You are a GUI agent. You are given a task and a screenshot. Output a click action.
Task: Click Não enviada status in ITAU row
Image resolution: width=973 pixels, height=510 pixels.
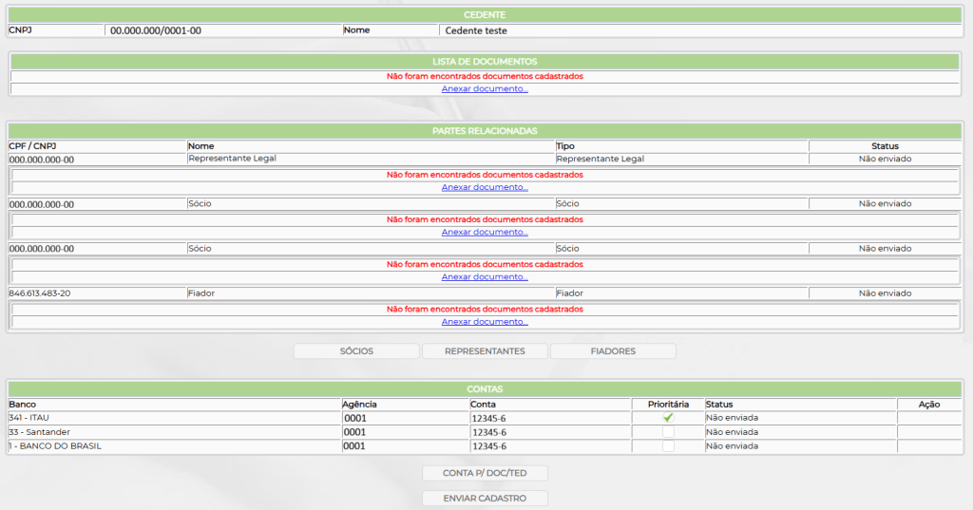[732, 418]
